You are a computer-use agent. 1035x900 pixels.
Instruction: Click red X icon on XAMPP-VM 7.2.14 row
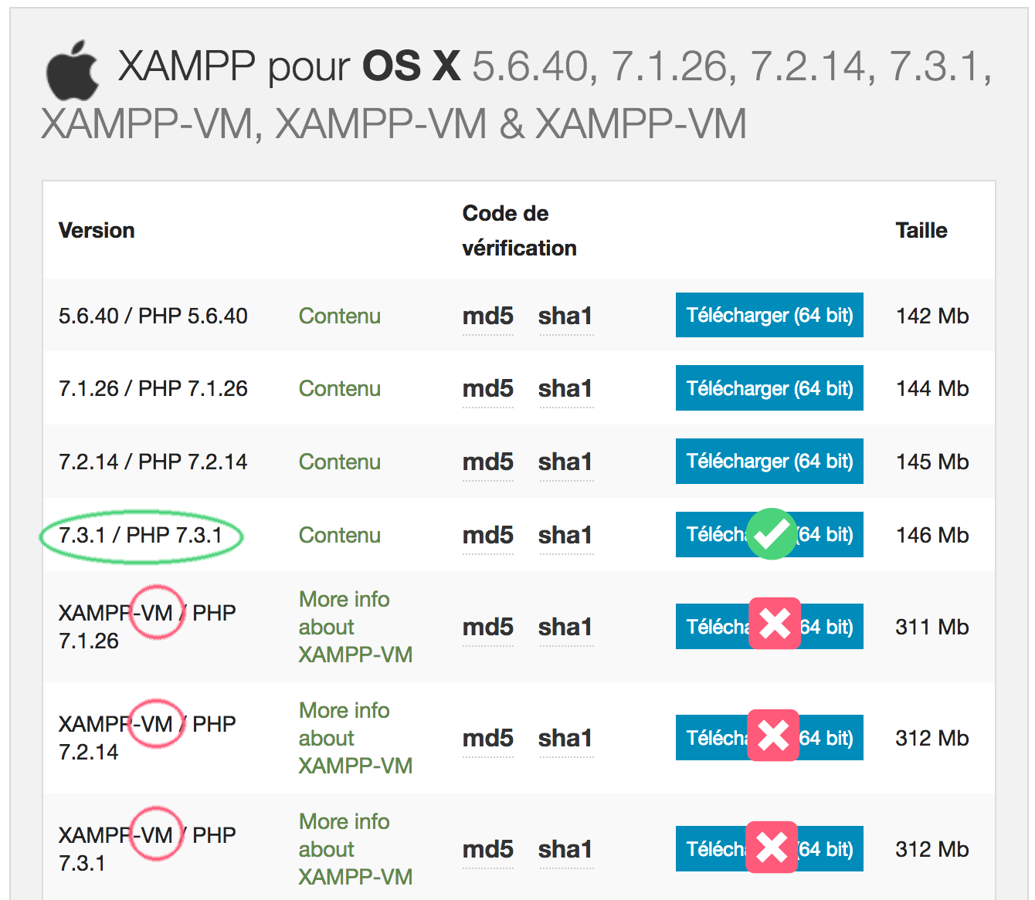point(773,735)
